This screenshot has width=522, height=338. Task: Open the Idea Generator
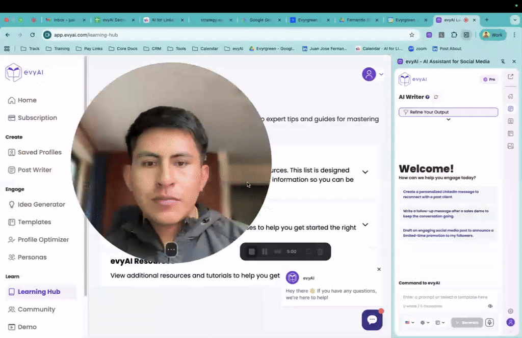tap(37, 205)
